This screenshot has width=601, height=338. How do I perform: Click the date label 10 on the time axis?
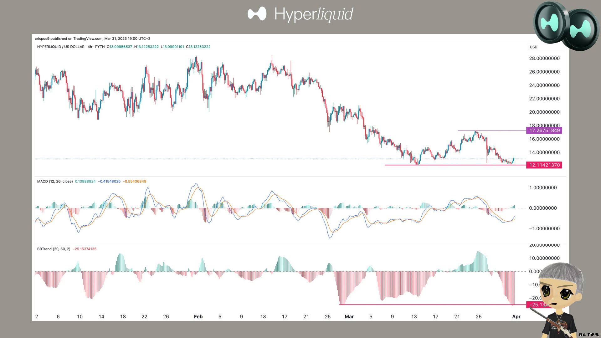80,317
